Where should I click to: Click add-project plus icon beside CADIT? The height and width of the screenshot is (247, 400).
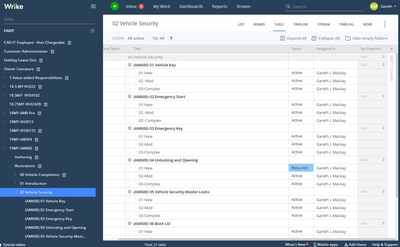(92, 31)
